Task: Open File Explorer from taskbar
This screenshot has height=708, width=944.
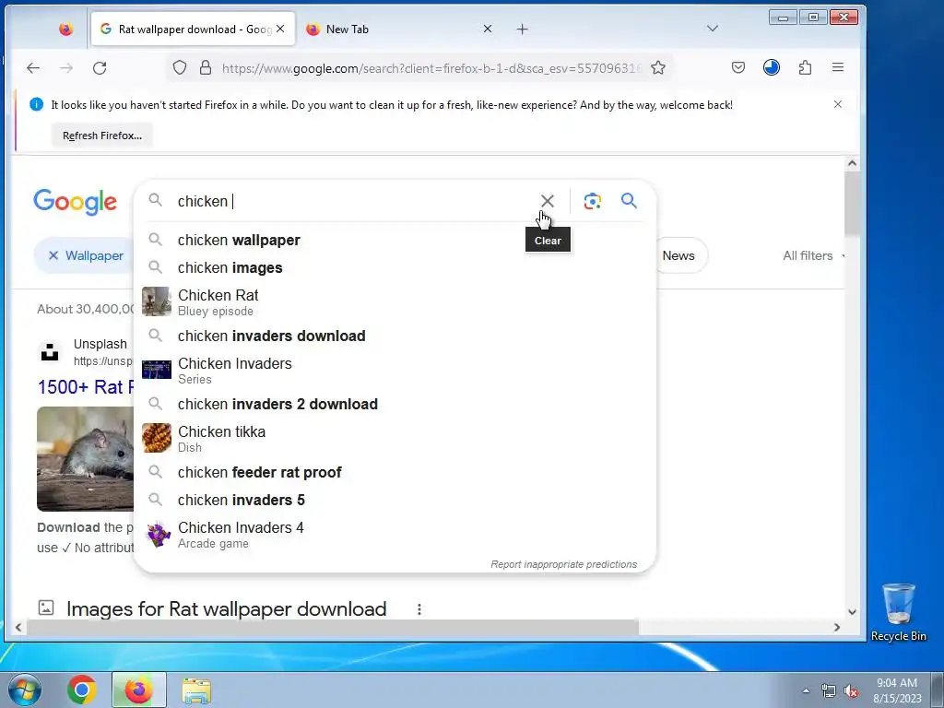Action: (196, 690)
